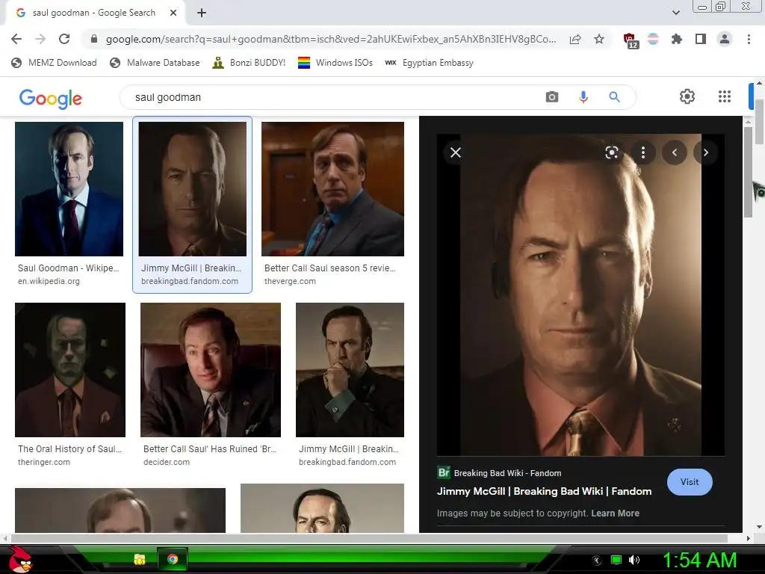Click the large preview image
Image resolution: width=765 pixels, height=574 pixels.
pos(580,295)
